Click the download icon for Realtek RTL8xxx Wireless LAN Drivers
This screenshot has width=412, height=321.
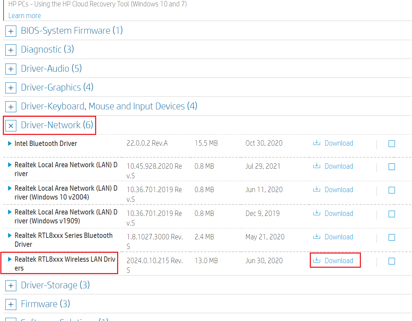[316, 260]
